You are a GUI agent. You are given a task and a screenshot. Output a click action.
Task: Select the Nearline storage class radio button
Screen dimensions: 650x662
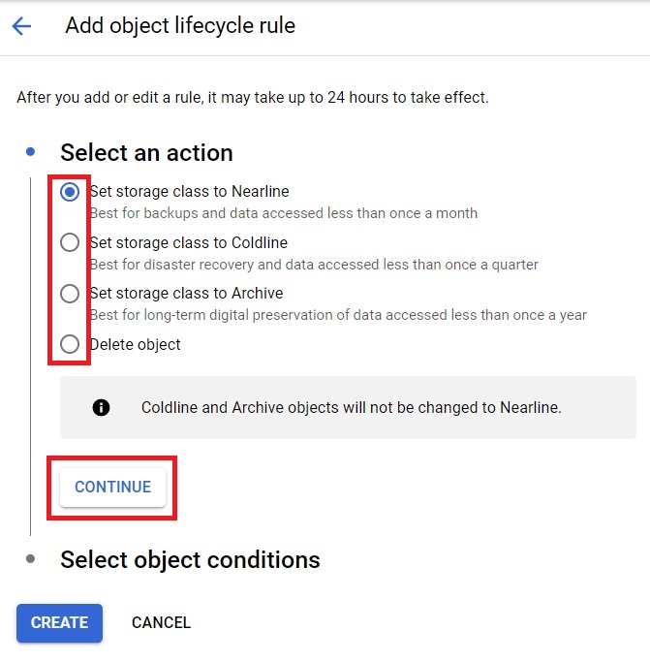coord(70,192)
